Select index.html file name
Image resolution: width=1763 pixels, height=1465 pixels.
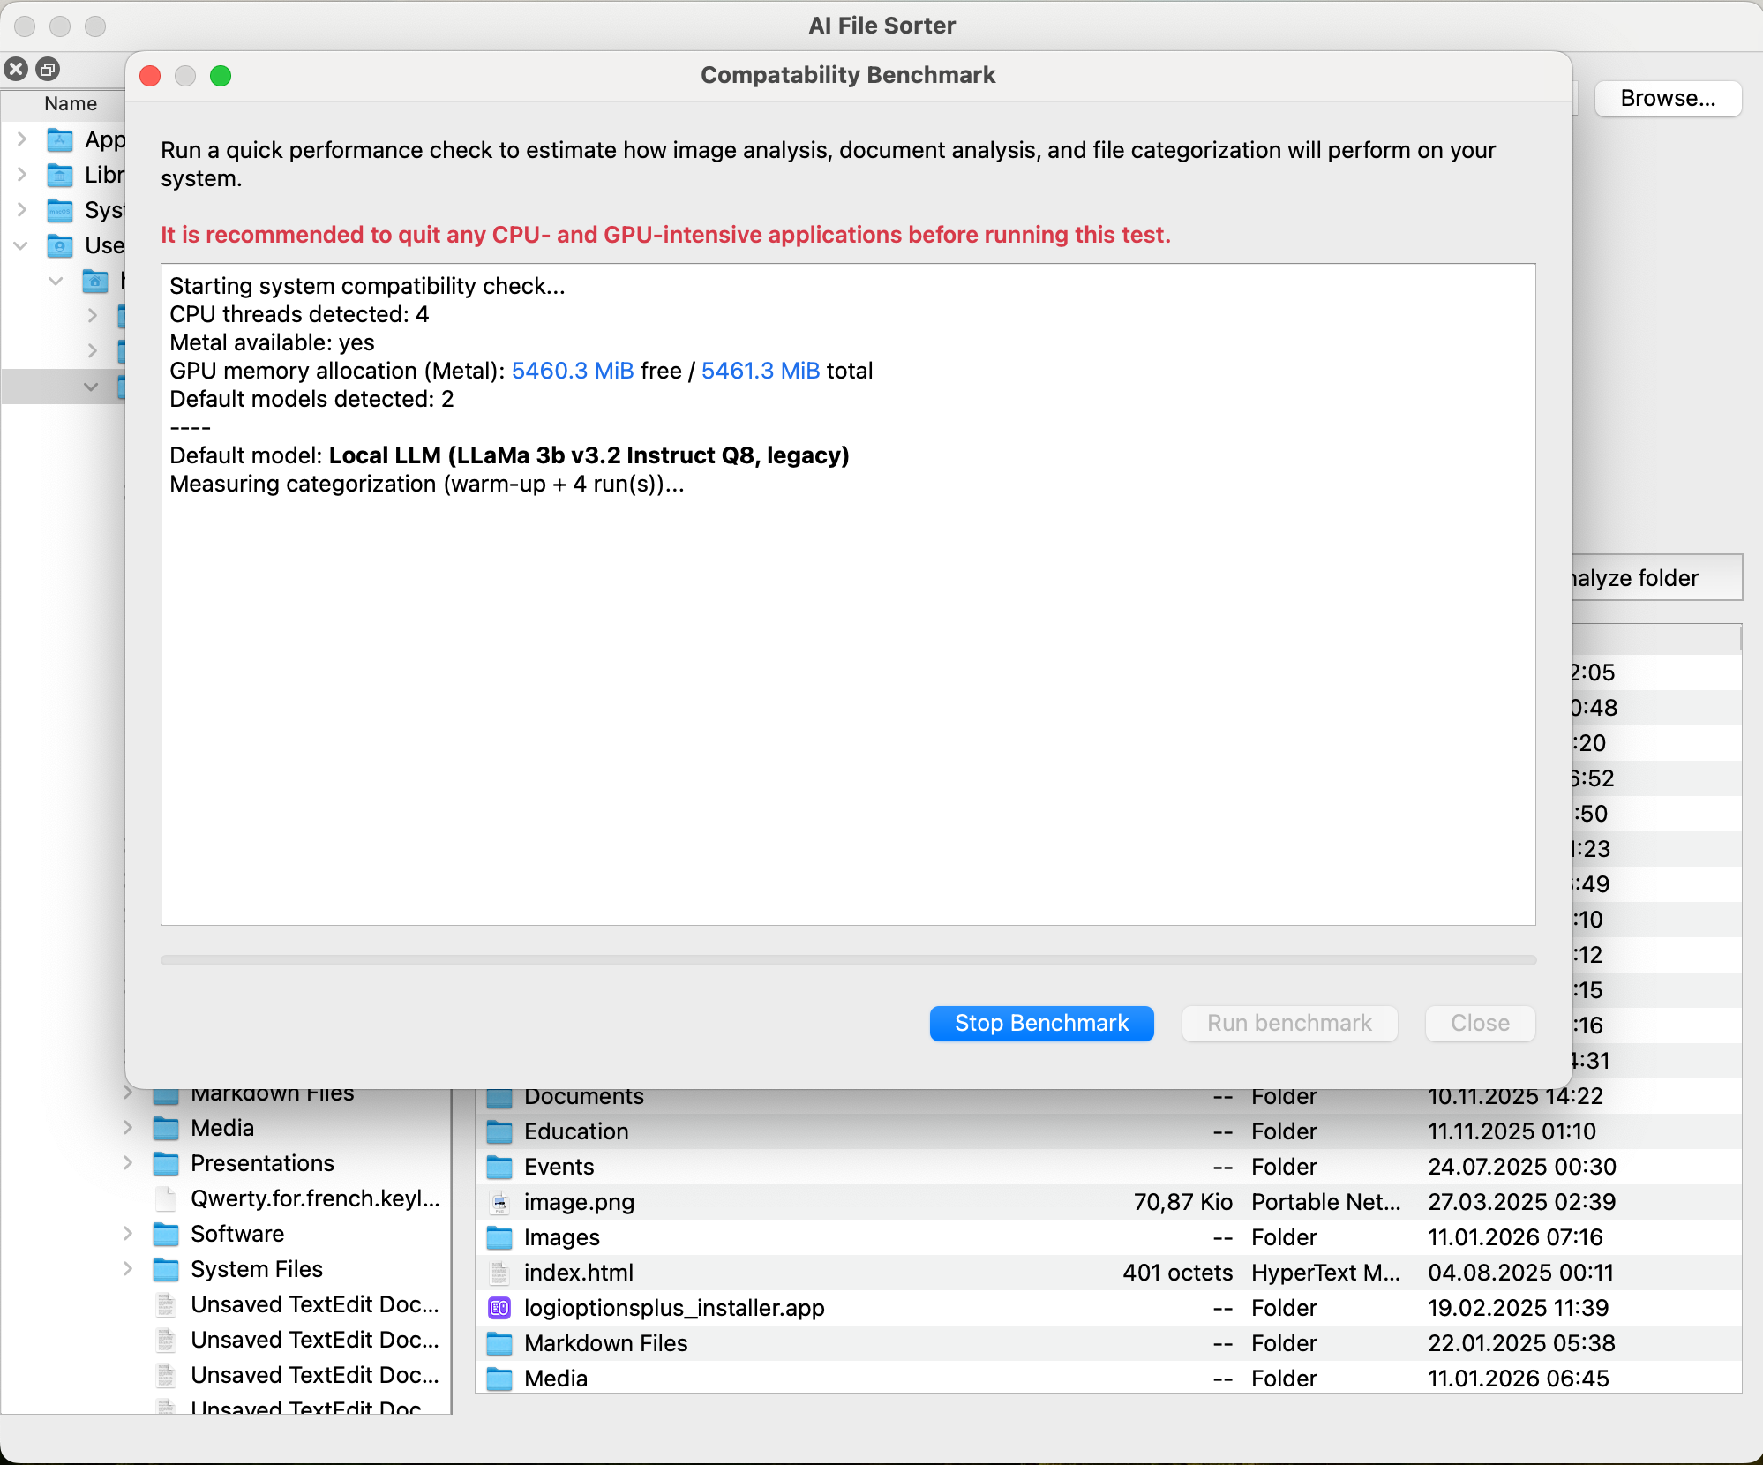(578, 1273)
